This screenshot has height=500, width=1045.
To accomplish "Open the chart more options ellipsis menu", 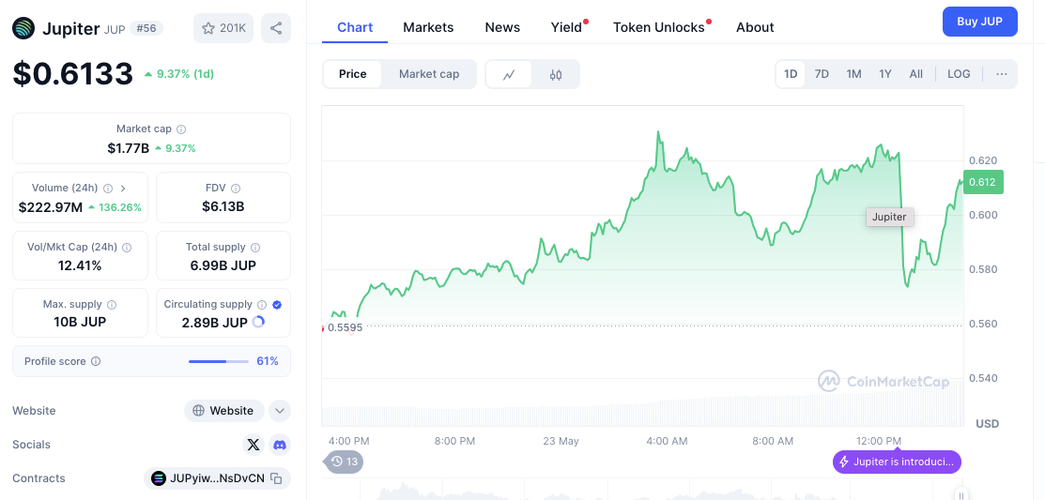I will point(1002,74).
